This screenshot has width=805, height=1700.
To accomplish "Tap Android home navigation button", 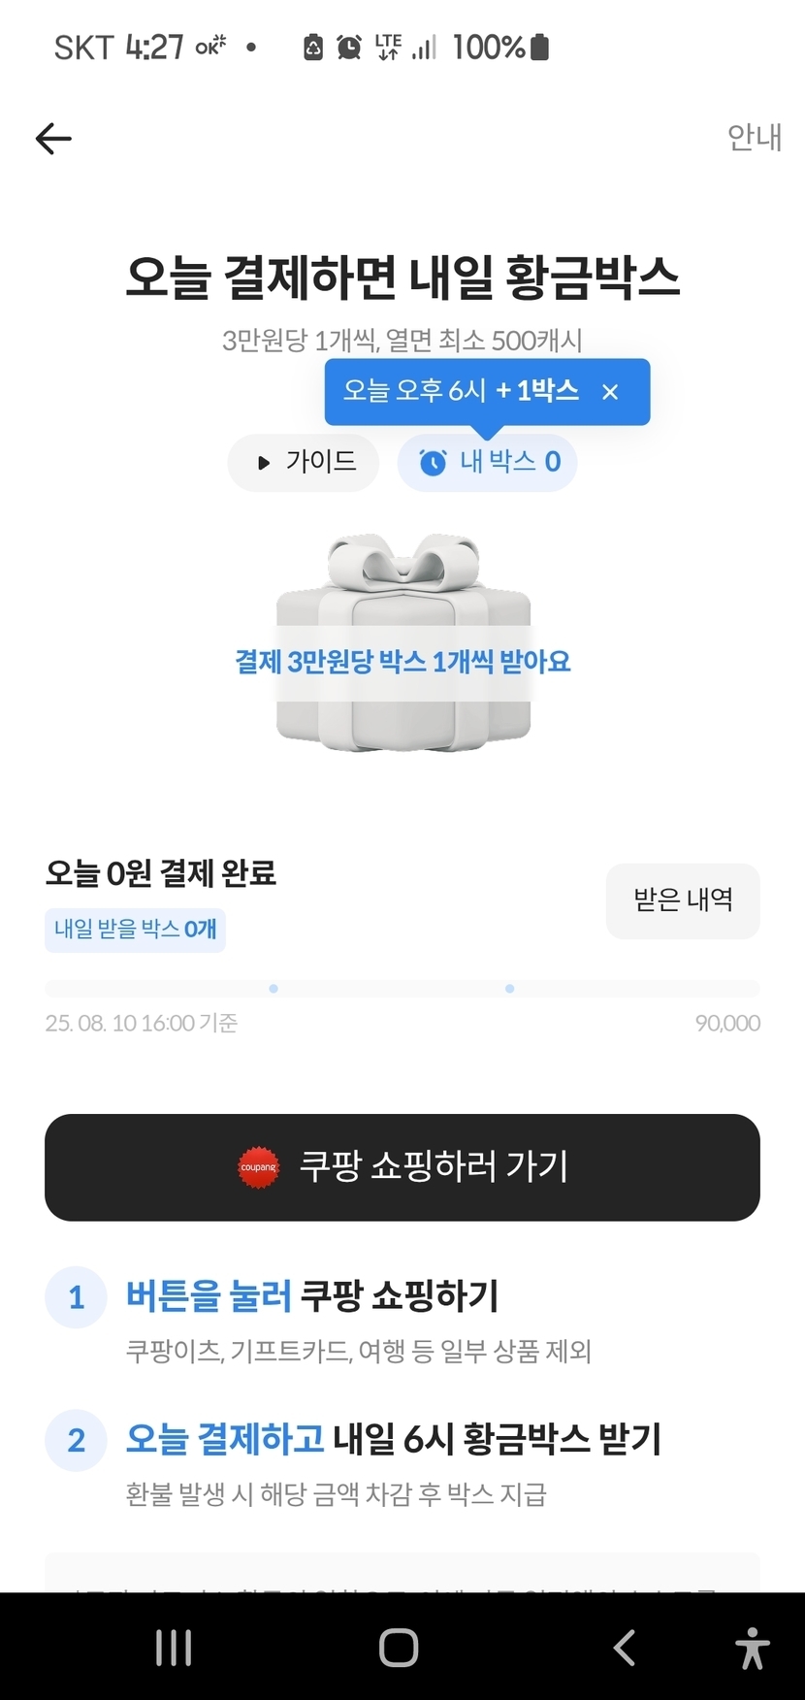I will point(399,1648).
